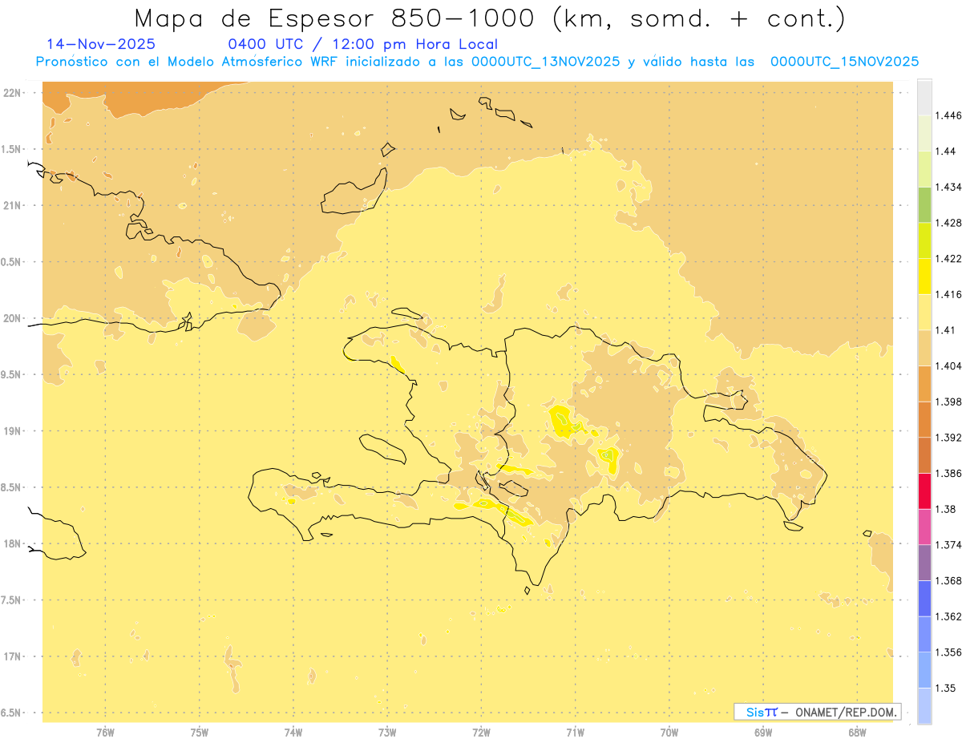Click the '75W' longitude label
The width and height of the screenshot is (962, 743).
pyautogui.click(x=200, y=733)
